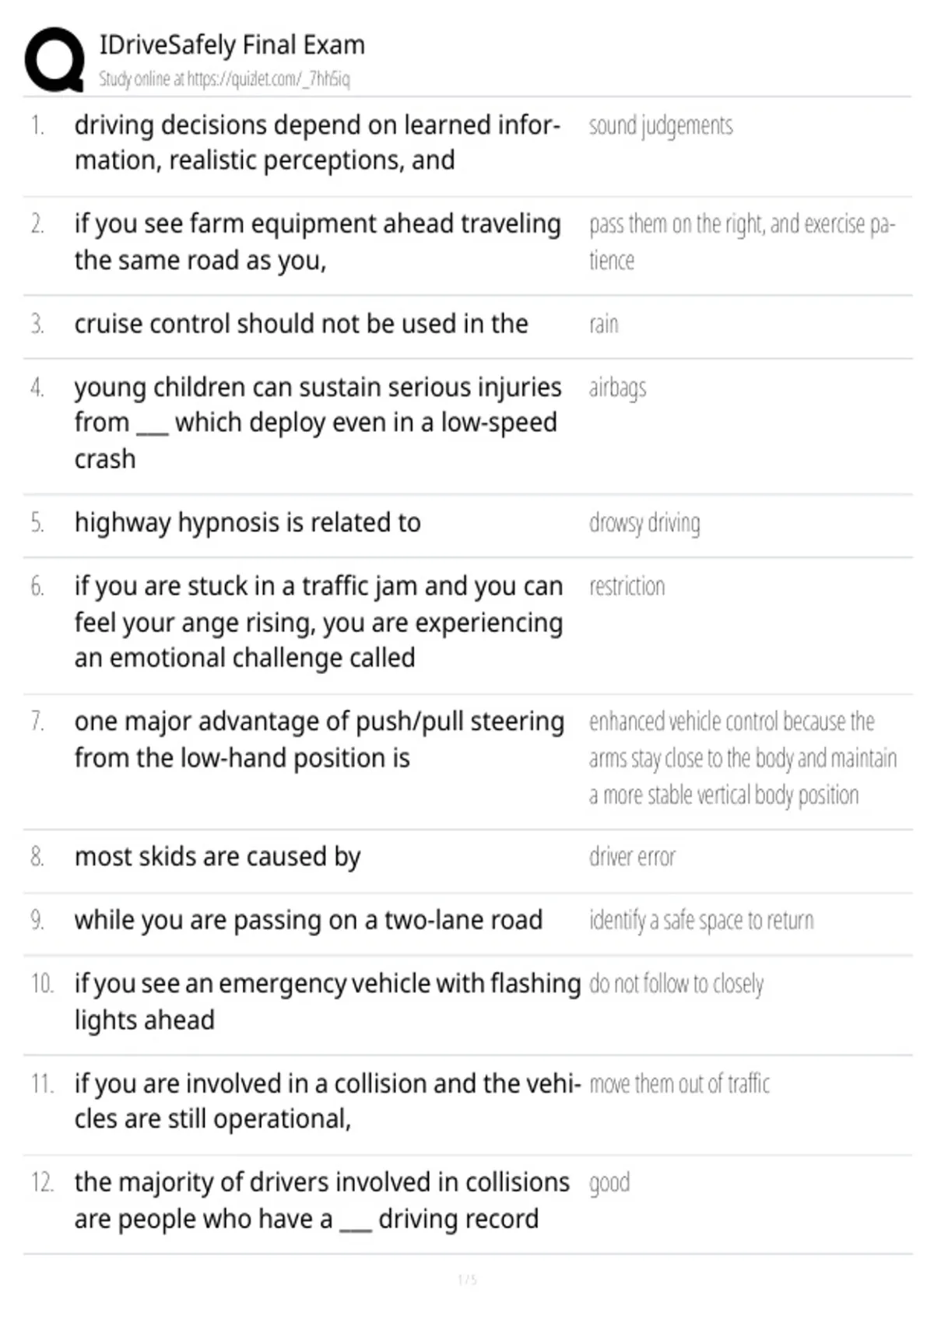The width and height of the screenshot is (934, 1323).
Task: Open the quizlet.com study online link
Action: [224, 79]
